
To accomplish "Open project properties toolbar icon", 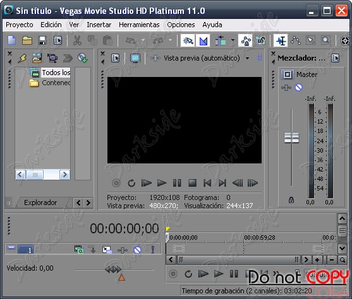I will (58, 40).
